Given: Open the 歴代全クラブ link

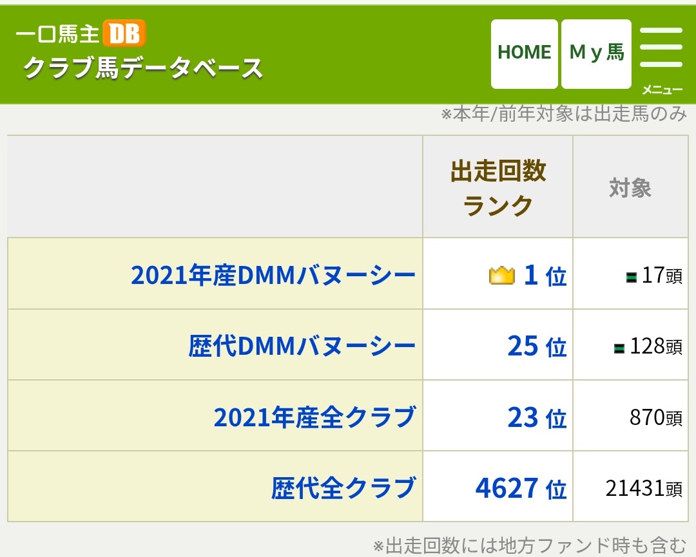Looking at the screenshot, I should pyautogui.click(x=343, y=488).
